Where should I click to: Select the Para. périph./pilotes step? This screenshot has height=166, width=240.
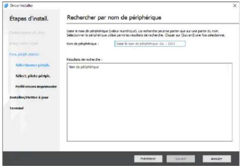24,55
